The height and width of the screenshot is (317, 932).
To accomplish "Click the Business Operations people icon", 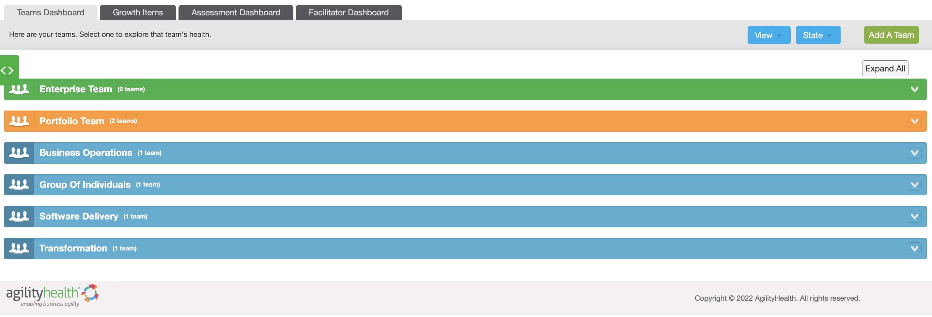I will 19,153.
